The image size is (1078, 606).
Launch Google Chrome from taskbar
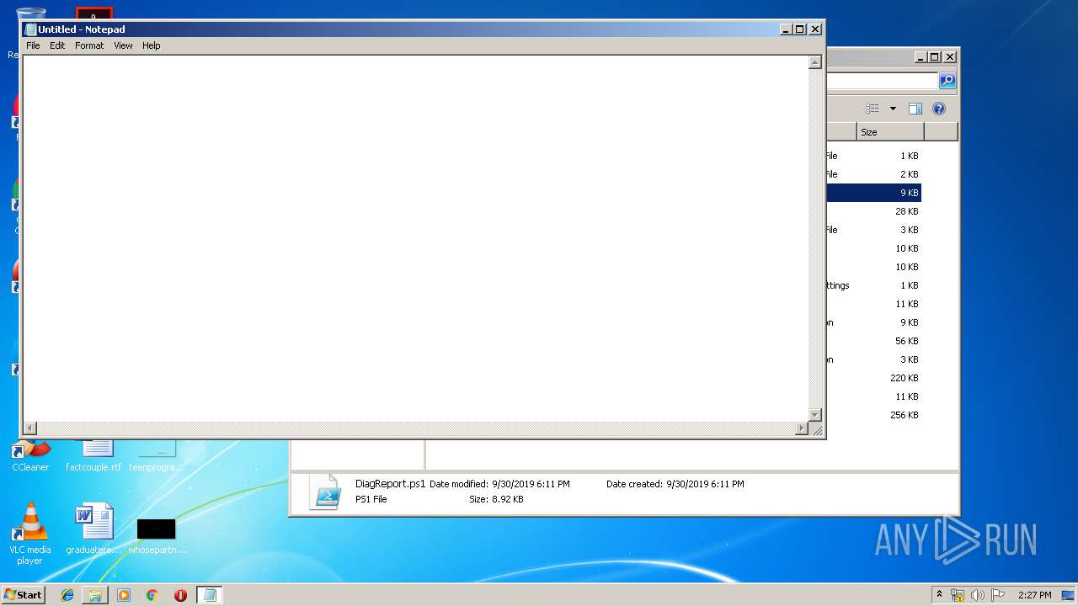click(152, 595)
